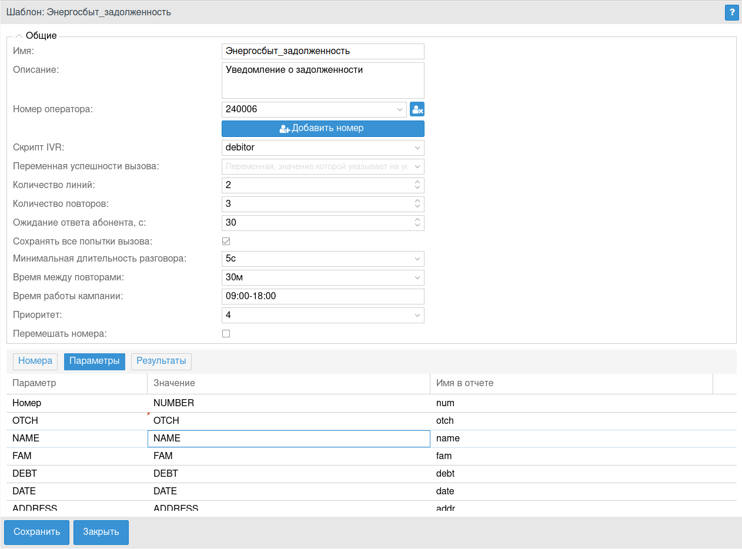
Task: Select the DEBT value cell
Action: click(288, 474)
